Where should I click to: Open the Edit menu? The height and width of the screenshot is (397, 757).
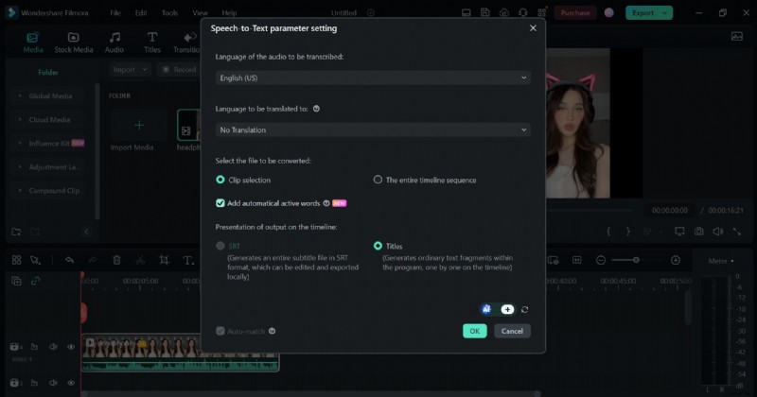(141, 13)
